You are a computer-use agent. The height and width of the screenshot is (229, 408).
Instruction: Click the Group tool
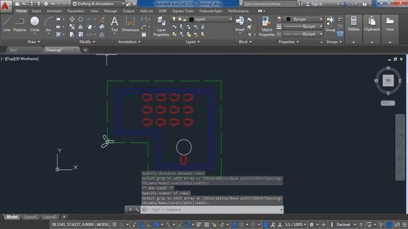click(330, 24)
